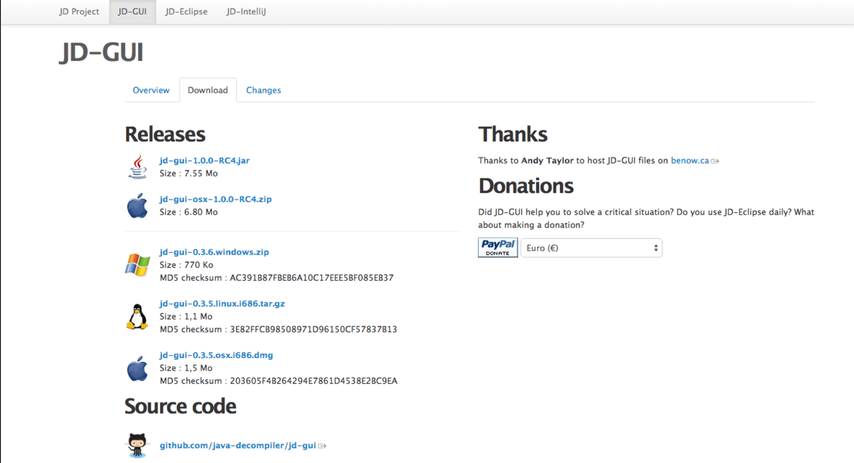The width and height of the screenshot is (854, 463).
Task: Click the Apple icon beside jd-gui-0.3.5.osx.i686.dmg
Action: (x=137, y=368)
